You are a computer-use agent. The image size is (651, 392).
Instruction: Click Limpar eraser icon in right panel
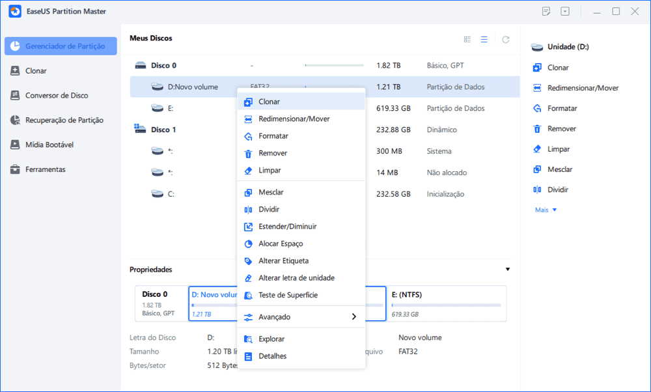[537, 149]
